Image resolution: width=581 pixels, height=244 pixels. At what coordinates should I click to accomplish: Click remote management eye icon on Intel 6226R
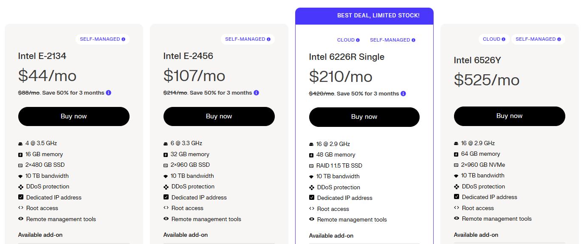pyautogui.click(x=312, y=219)
